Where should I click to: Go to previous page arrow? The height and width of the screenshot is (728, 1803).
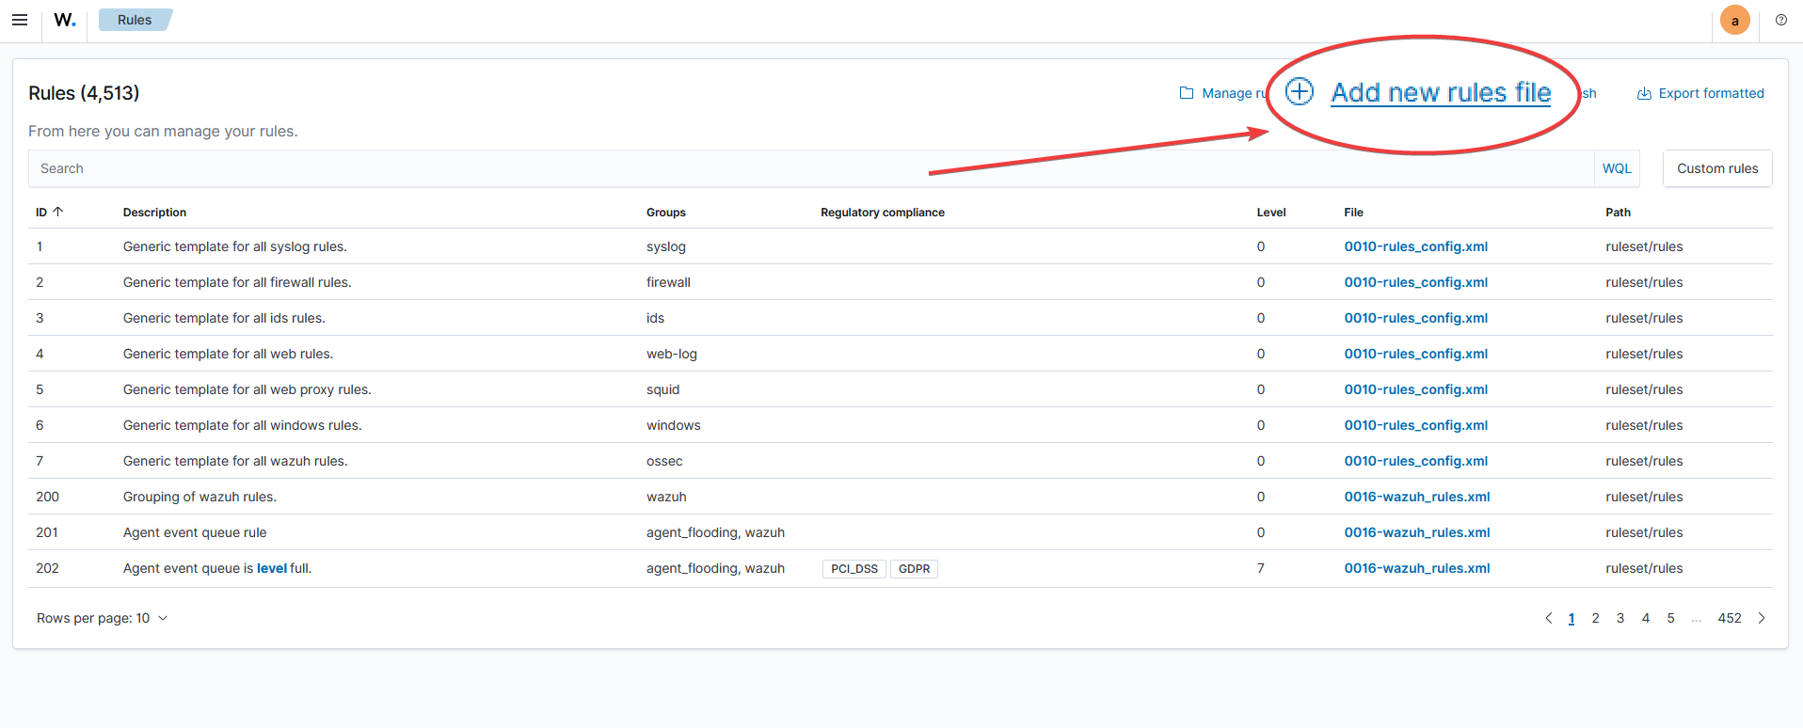point(1549,618)
